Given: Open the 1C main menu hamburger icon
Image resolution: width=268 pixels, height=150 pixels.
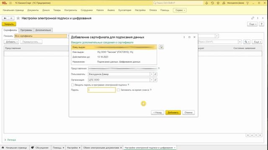Looking at the screenshot, I should 10,3.
